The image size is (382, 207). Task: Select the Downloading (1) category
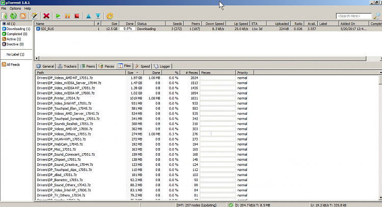tap(16, 28)
